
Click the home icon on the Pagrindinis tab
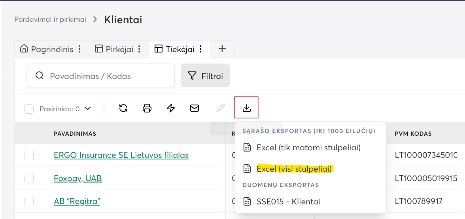click(x=24, y=49)
